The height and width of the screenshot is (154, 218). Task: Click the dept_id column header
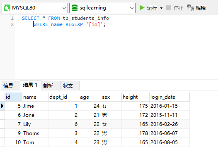(63, 97)
